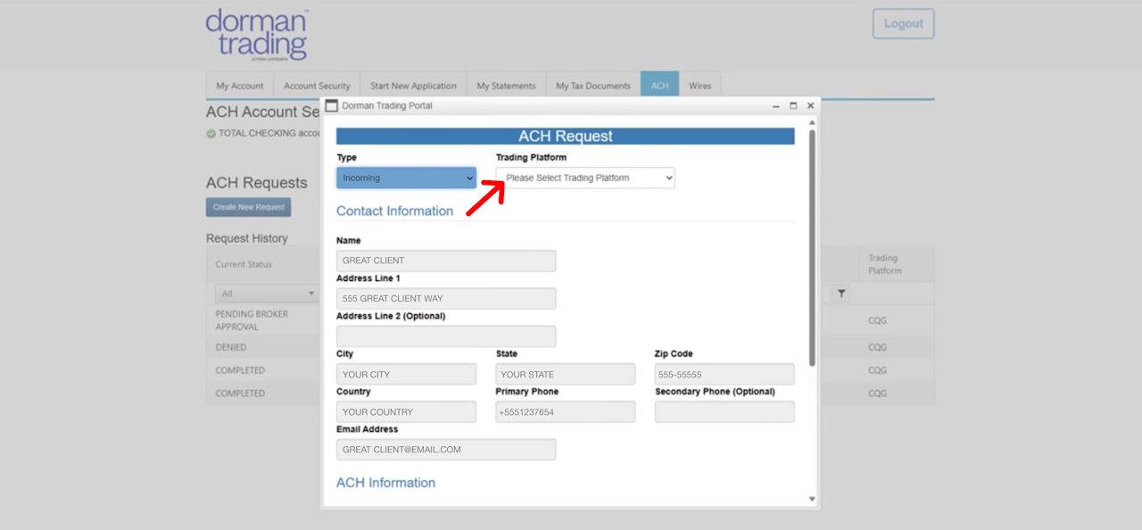The width and height of the screenshot is (1142, 530).
Task: Close the Dorman Trading Portal dialog
Action: [x=810, y=105]
